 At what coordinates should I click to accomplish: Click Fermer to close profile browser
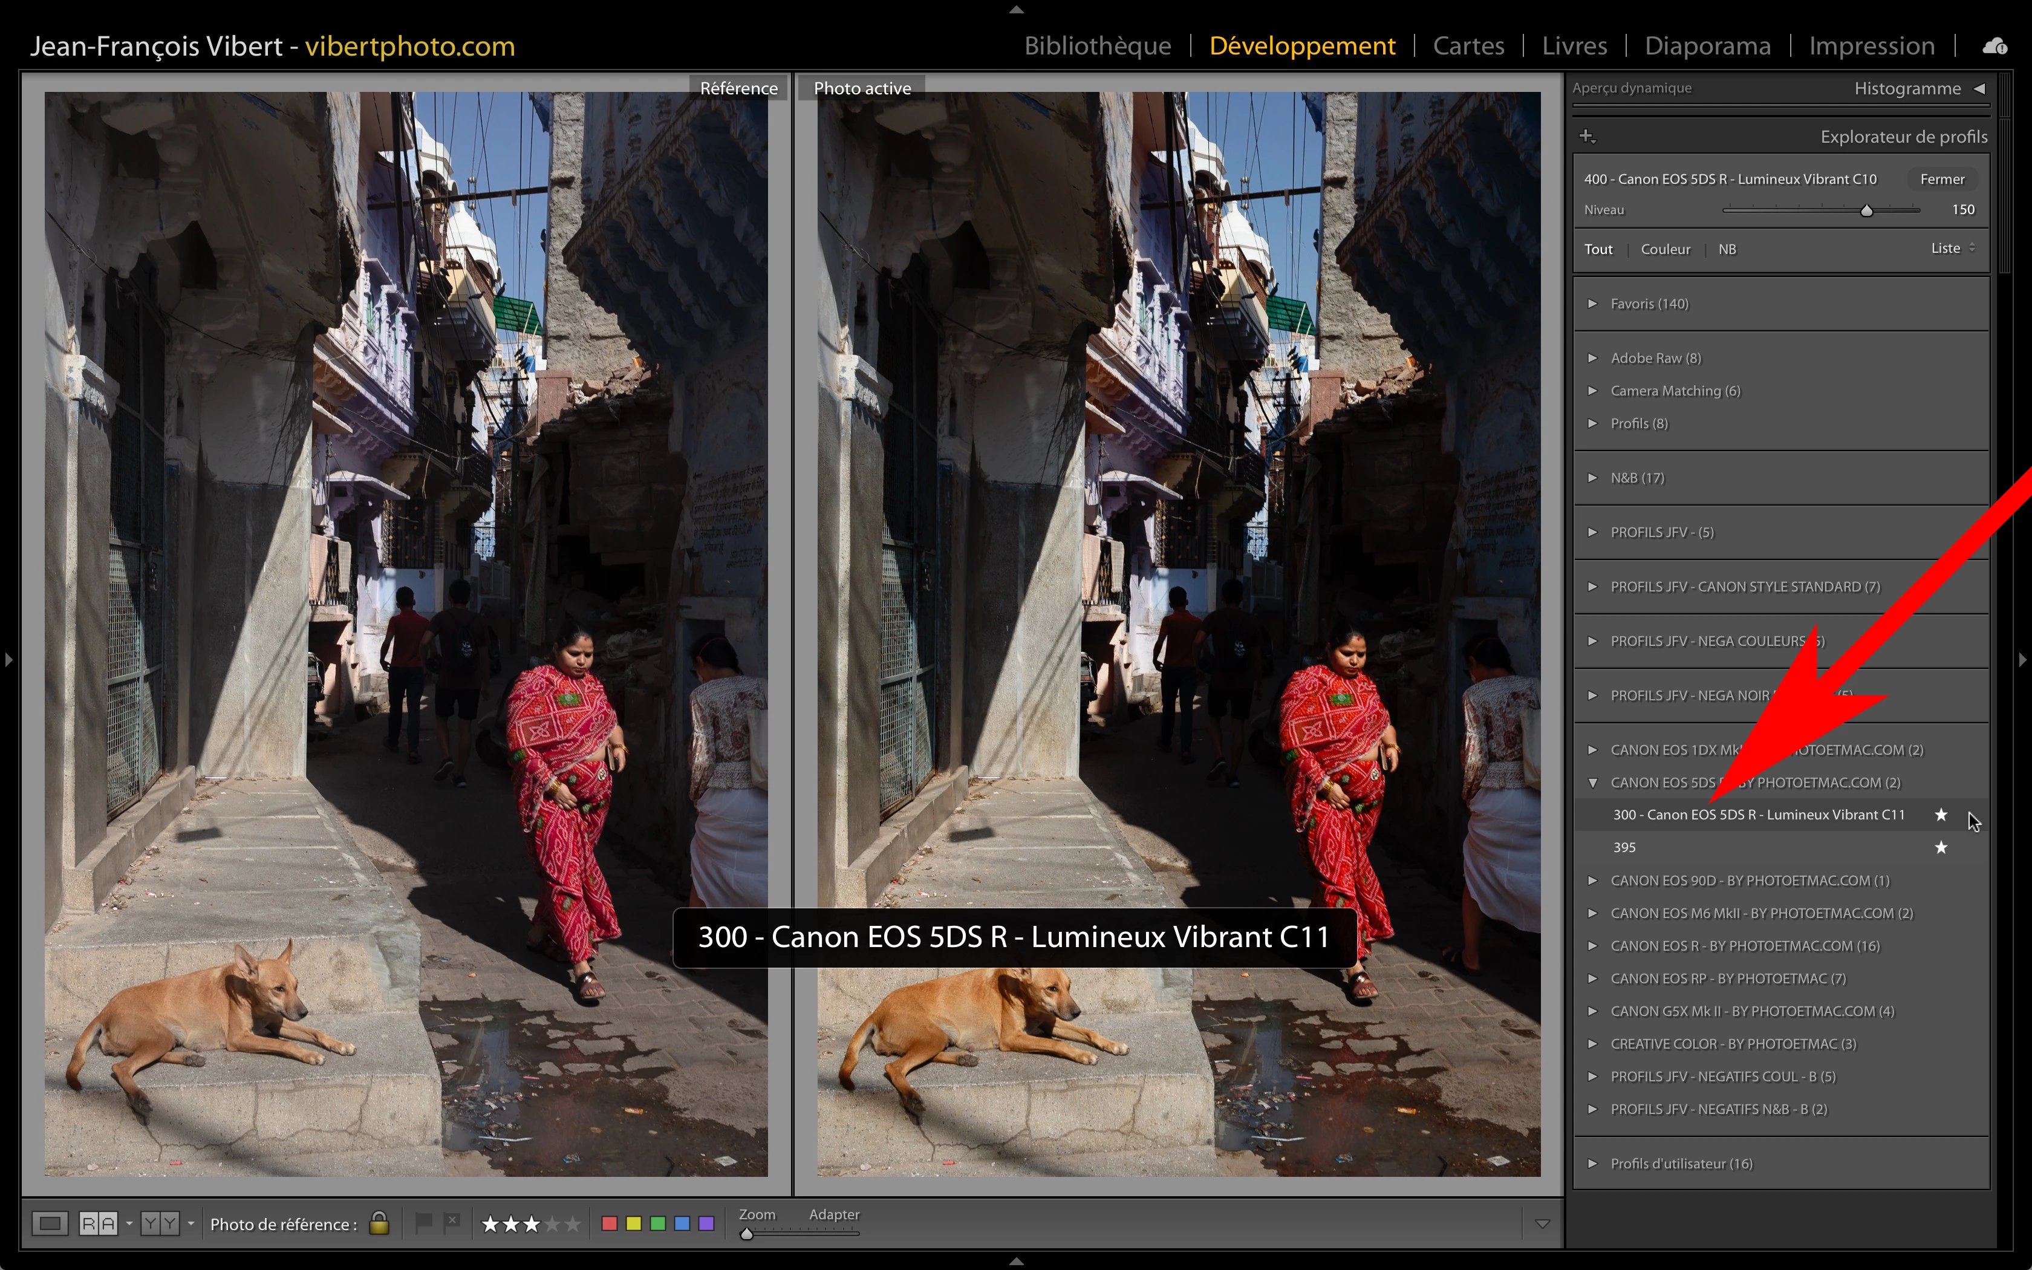click(x=1941, y=179)
